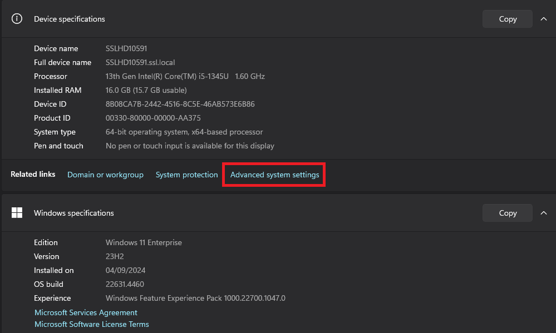Open System protection link
Viewport: 556px width, 333px height.
(186, 175)
